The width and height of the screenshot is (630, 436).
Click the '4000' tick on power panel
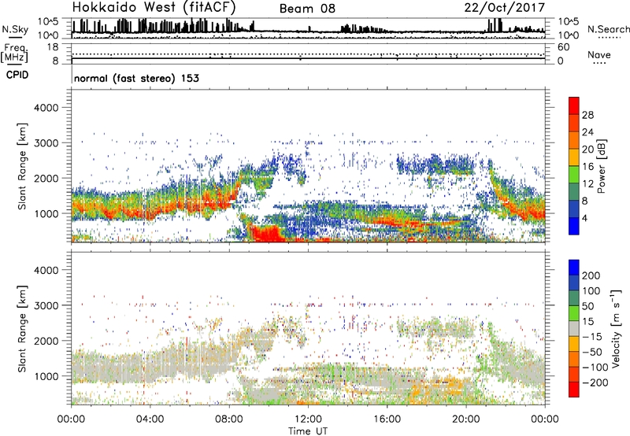46,108
